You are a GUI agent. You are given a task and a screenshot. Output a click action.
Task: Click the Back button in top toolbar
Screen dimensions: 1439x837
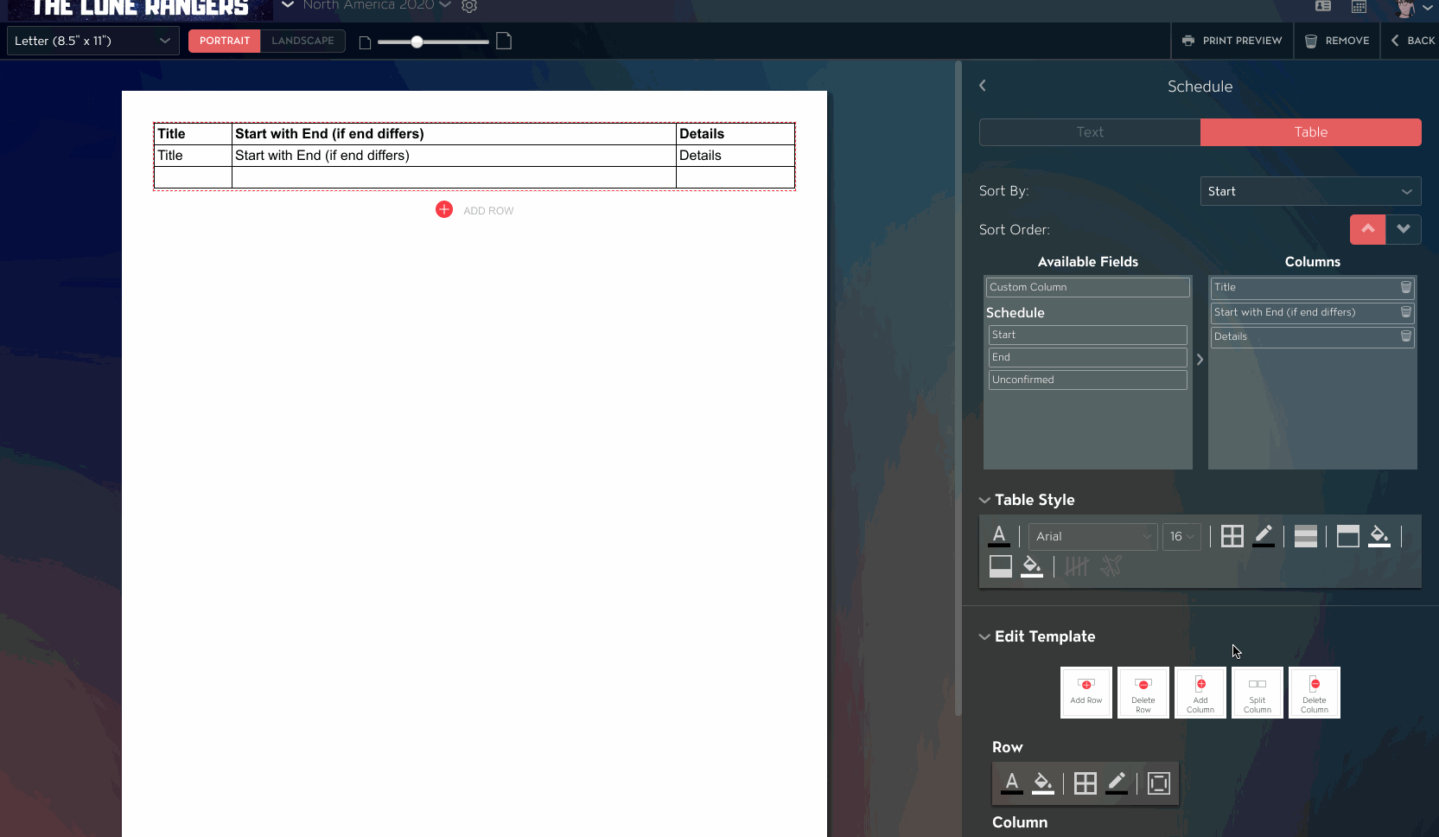pyautogui.click(x=1412, y=41)
